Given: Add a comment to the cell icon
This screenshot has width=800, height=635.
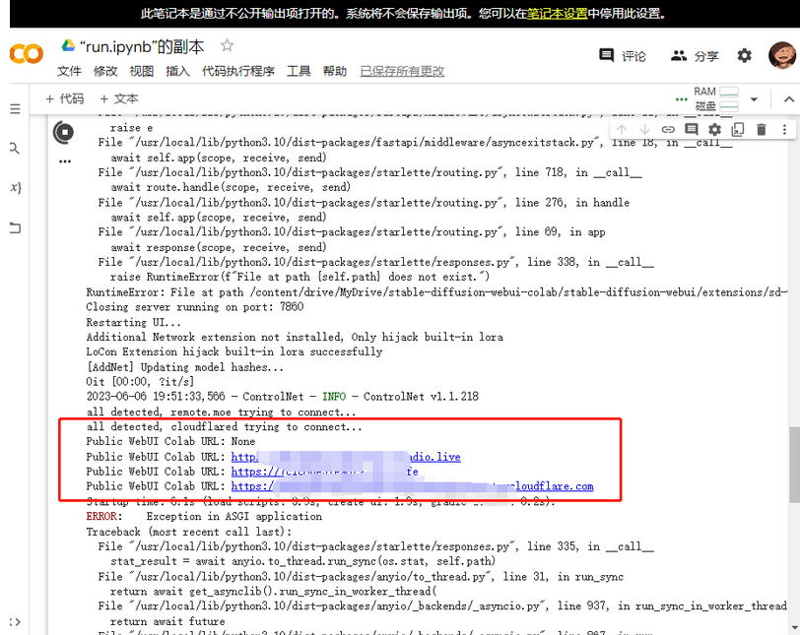Looking at the screenshot, I should pyautogui.click(x=692, y=129).
